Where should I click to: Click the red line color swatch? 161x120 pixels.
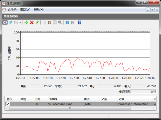(26, 104)
